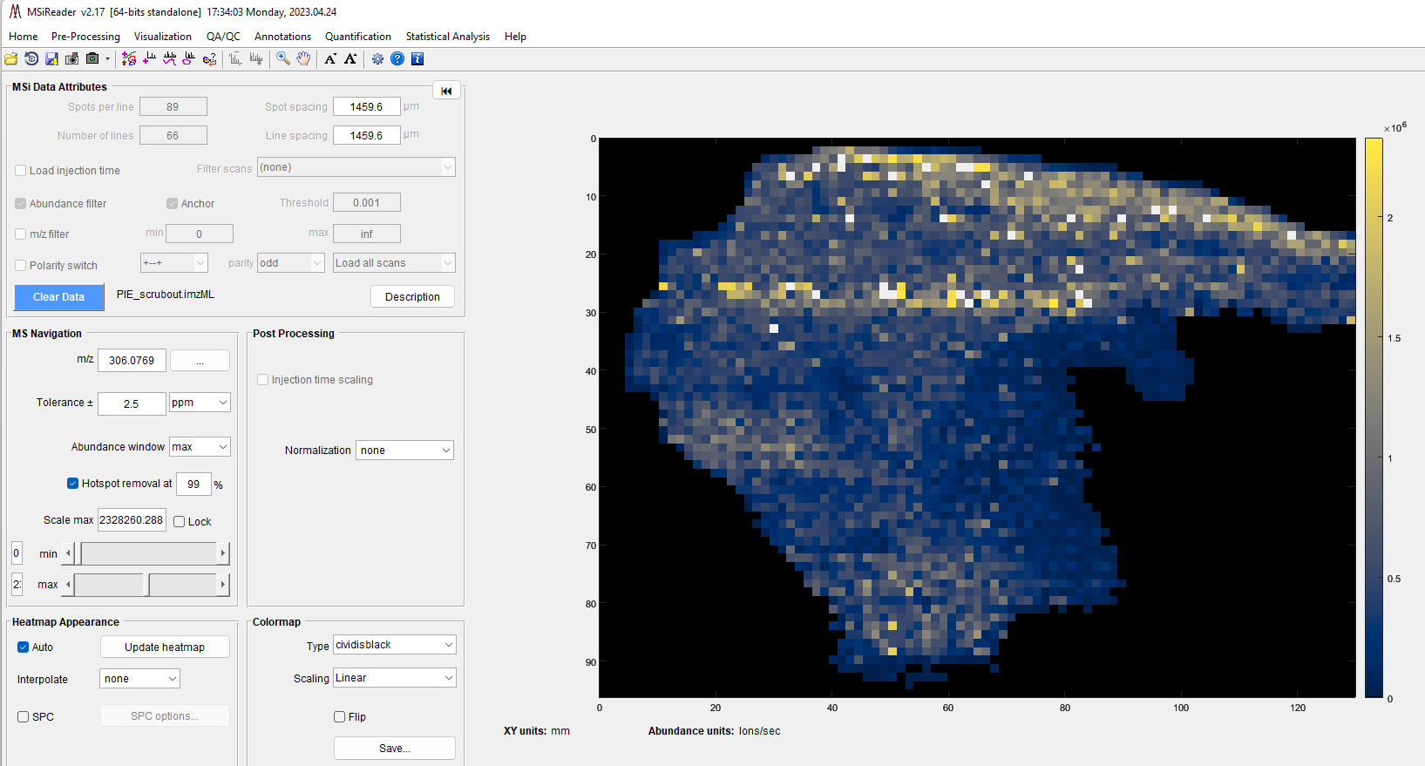This screenshot has width=1425, height=766.
Task: Enable the m/z filter checkbox
Action: [x=21, y=234]
